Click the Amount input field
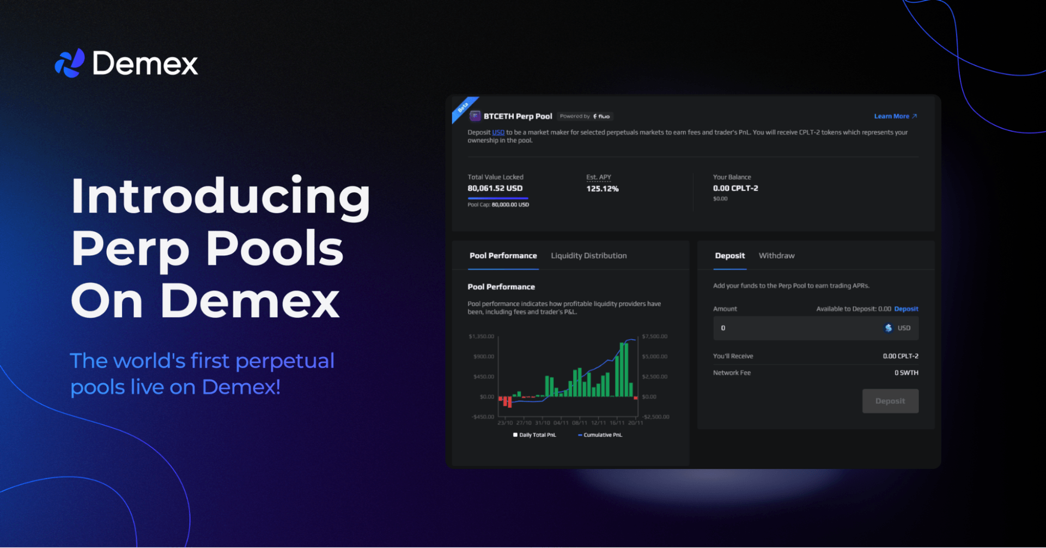Screen dimensions: 1046x548 tap(816, 328)
